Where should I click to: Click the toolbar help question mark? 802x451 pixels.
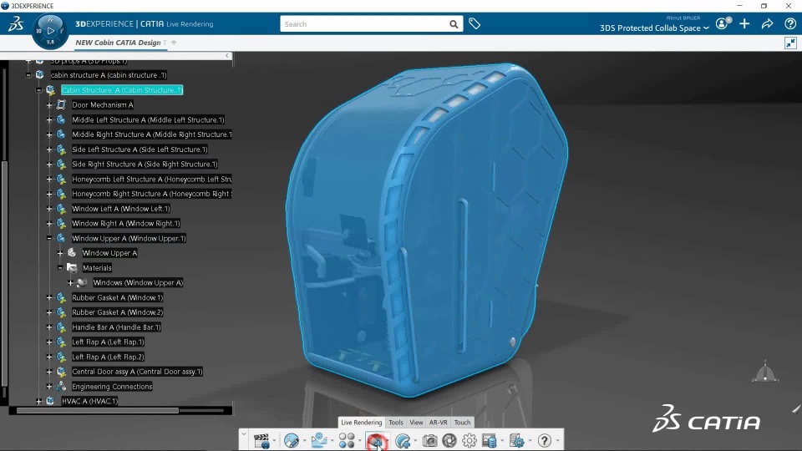tap(544, 440)
